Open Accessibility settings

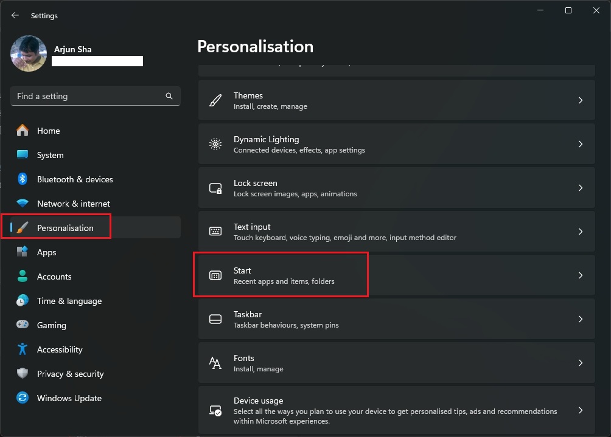pyautogui.click(x=59, y=349)
